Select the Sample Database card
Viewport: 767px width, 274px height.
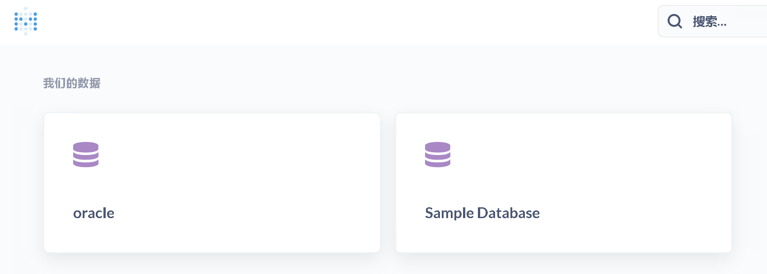tap(563, 182)
